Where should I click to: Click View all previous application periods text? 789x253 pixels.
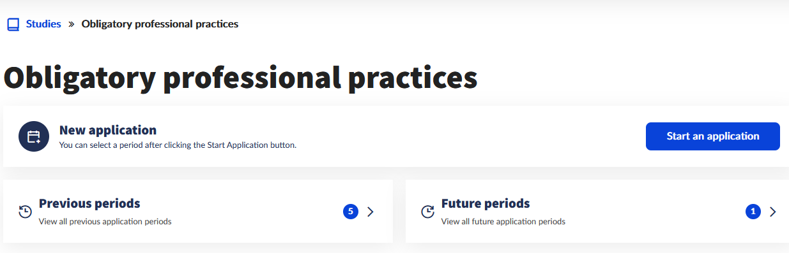(x=105, y=222)
